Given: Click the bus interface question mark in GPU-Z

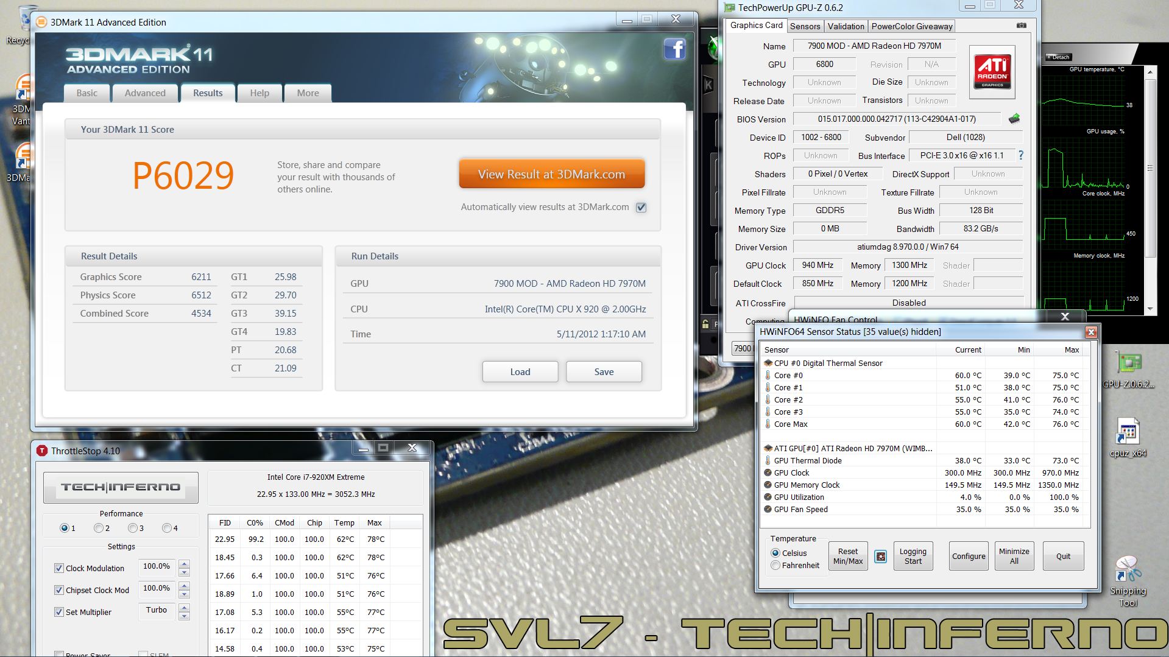Looking at the screenshot, I should [1021, 155].
